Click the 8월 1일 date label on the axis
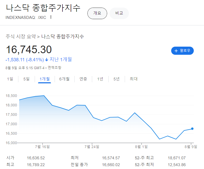 [141, 147]
